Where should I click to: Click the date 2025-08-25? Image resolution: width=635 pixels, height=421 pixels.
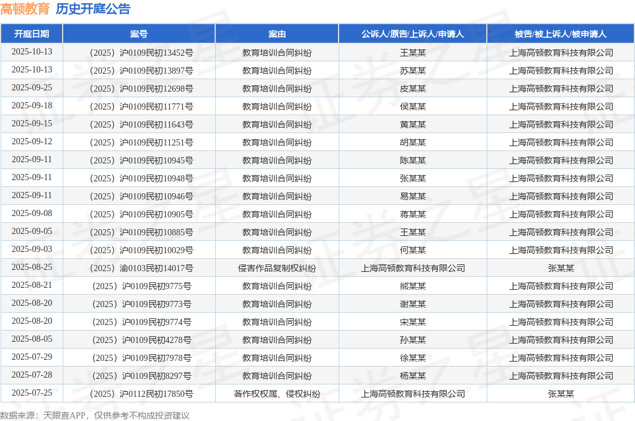32,267
